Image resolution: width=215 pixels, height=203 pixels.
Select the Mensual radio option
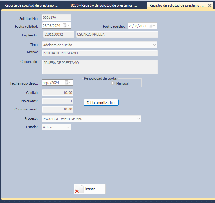click(x=113, y=83)
